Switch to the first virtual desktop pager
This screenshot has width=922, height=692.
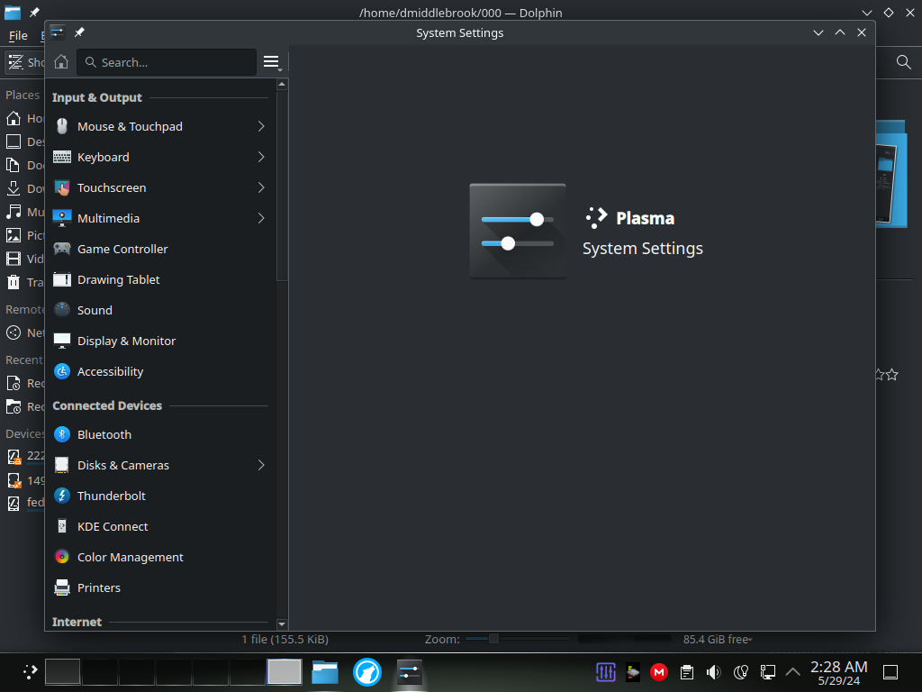pyautogui.click(x=62, y=672)
